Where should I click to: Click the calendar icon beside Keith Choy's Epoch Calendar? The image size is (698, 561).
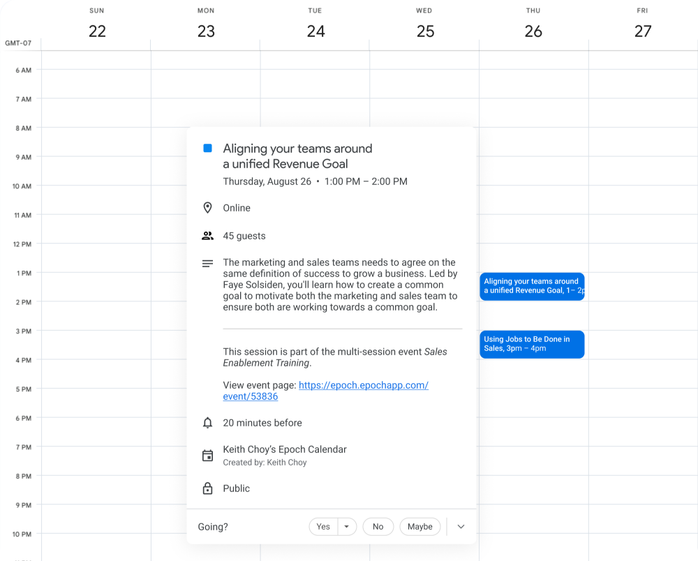pyautogui.click(x=207, y=456)
